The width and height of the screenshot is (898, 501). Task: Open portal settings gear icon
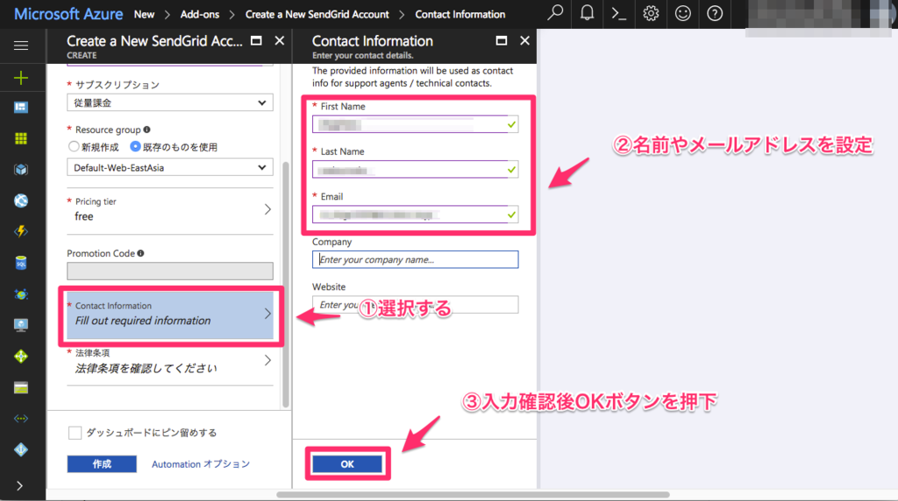[x=651, y=13]
